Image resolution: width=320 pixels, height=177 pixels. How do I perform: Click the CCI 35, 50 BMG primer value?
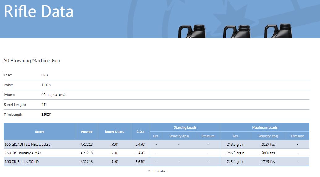point(53,95)
